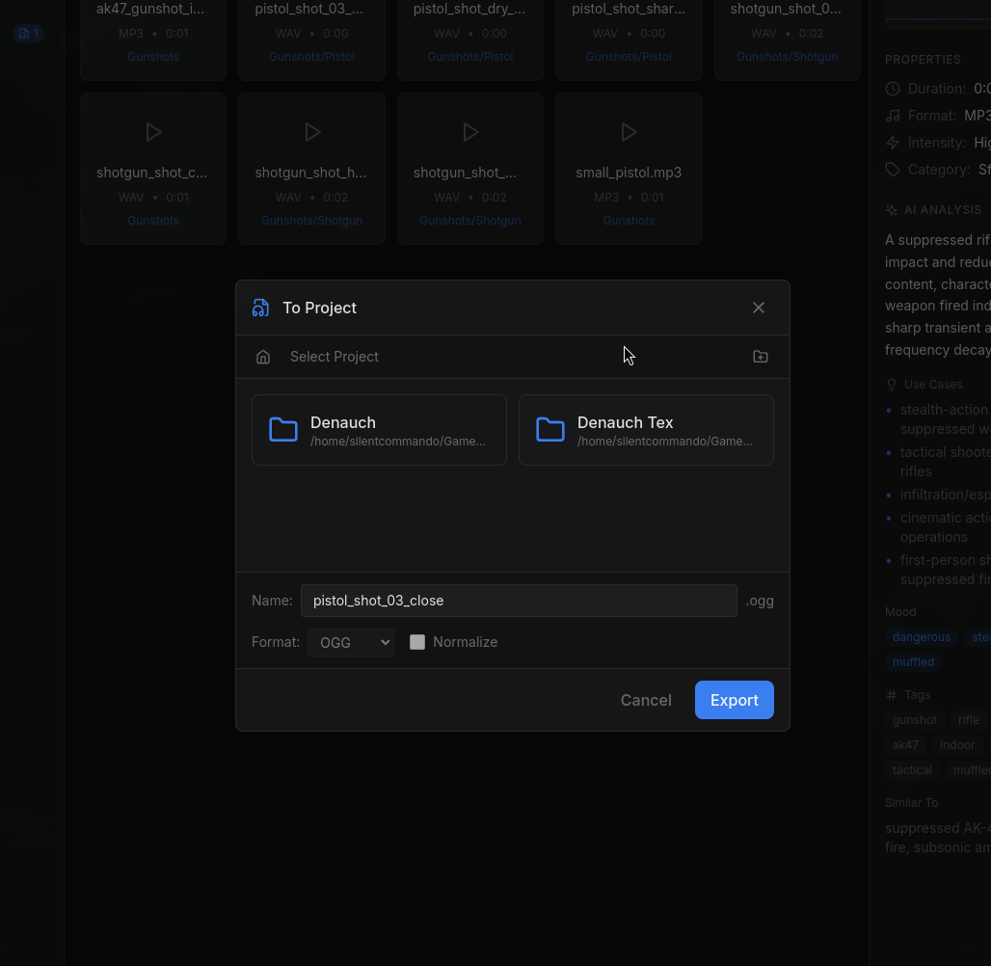Click the Name field with pistol_shot_03_close
This screenshot has height=966, width=991.
point(519,601)
